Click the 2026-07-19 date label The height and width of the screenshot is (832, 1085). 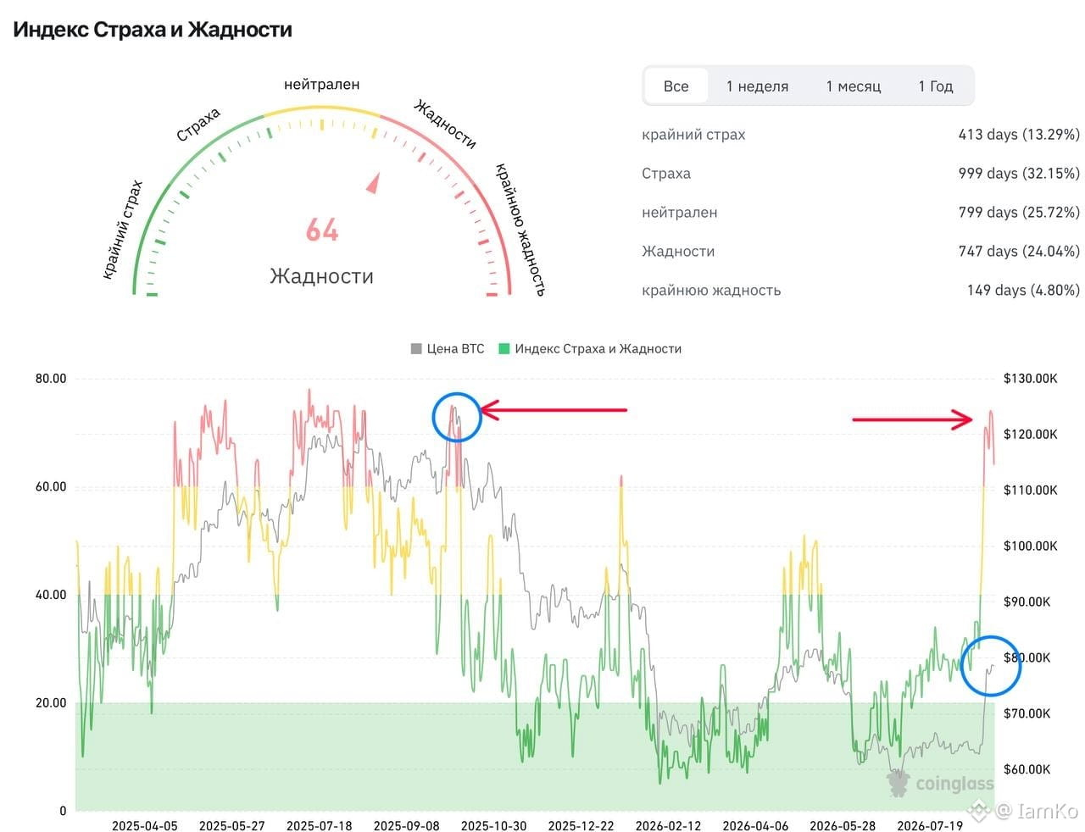tap(931, 826)
